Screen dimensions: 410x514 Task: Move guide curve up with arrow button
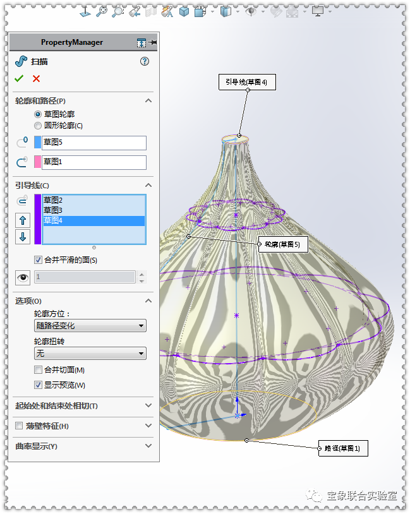[23, 220]
